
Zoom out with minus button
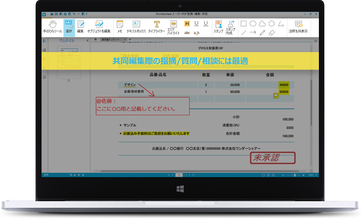click(283, 175)
